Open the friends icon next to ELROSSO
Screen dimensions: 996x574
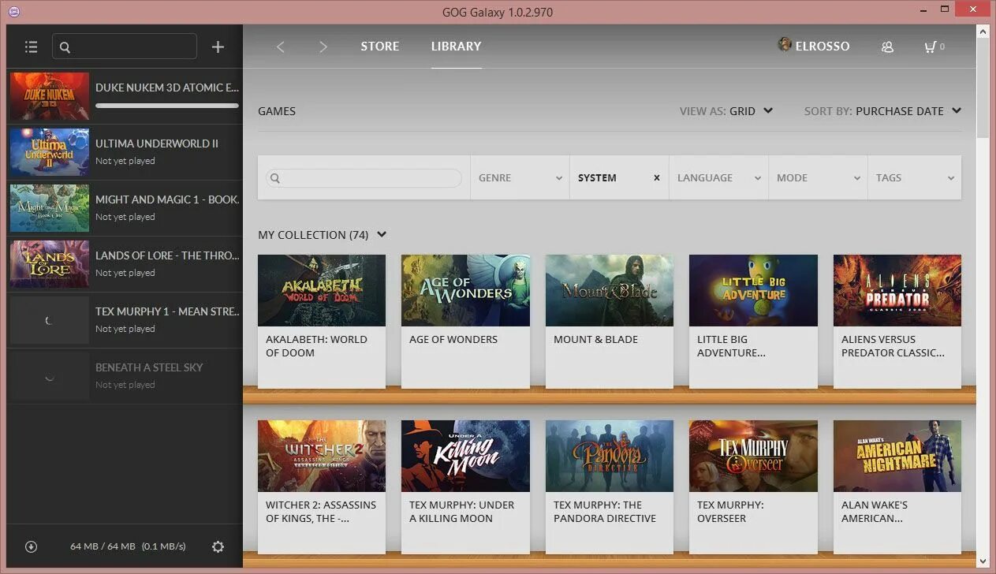click(x=887, y=47)
